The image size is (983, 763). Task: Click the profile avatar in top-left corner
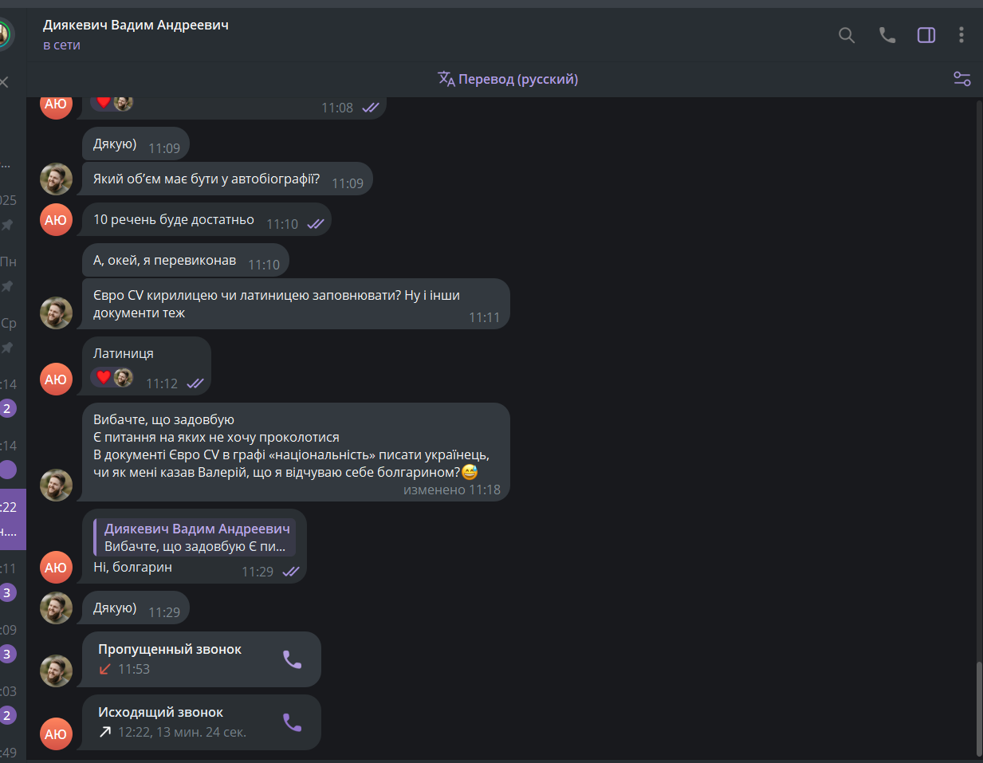click(4, 34)
